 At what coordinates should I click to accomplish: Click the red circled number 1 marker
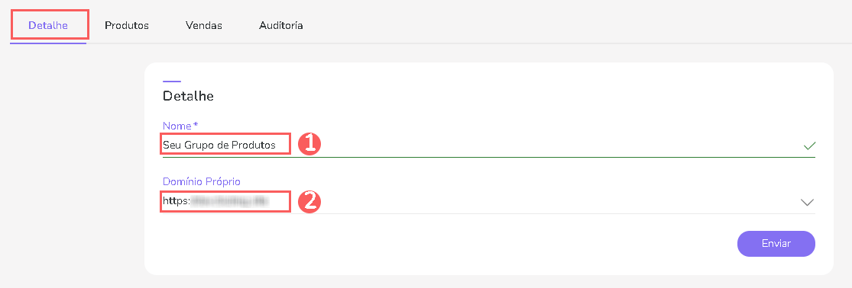coord(309,144)
